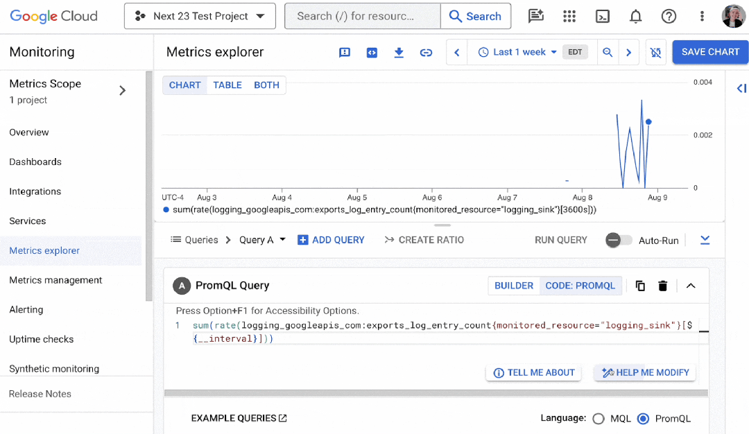Toggle the Auto-Run switch
This screenshot has width=749, height=434.
pos(618,240)
